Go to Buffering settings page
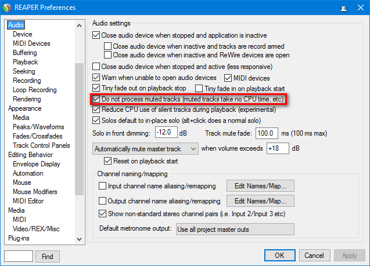The image size is (370, 266). click(25, 53)
